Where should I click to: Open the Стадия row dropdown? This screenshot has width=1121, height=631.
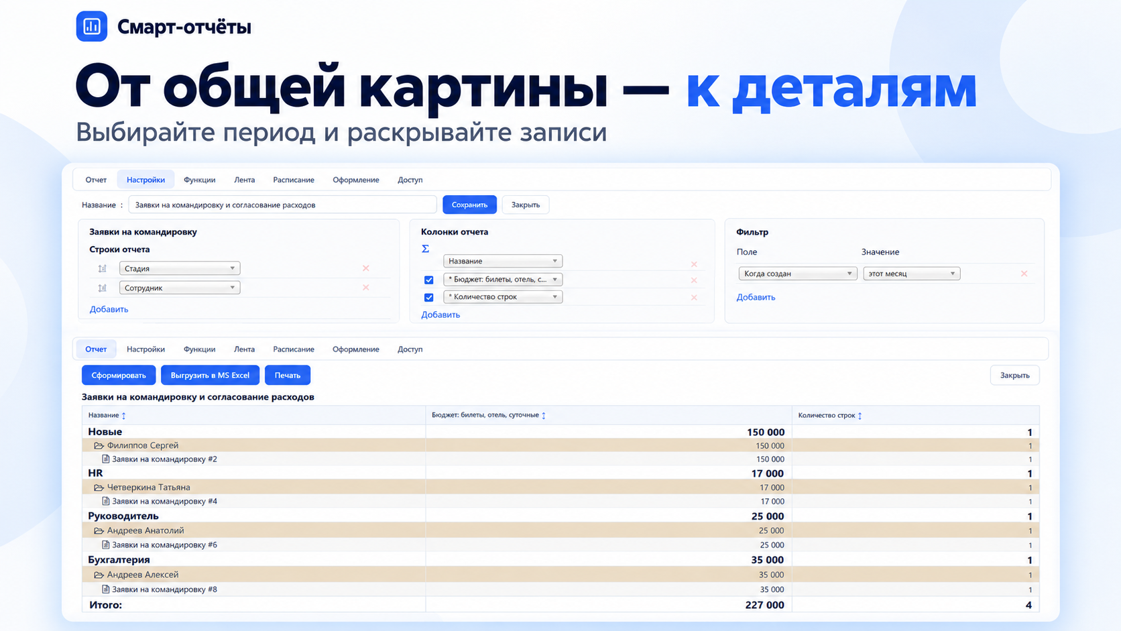180,268
